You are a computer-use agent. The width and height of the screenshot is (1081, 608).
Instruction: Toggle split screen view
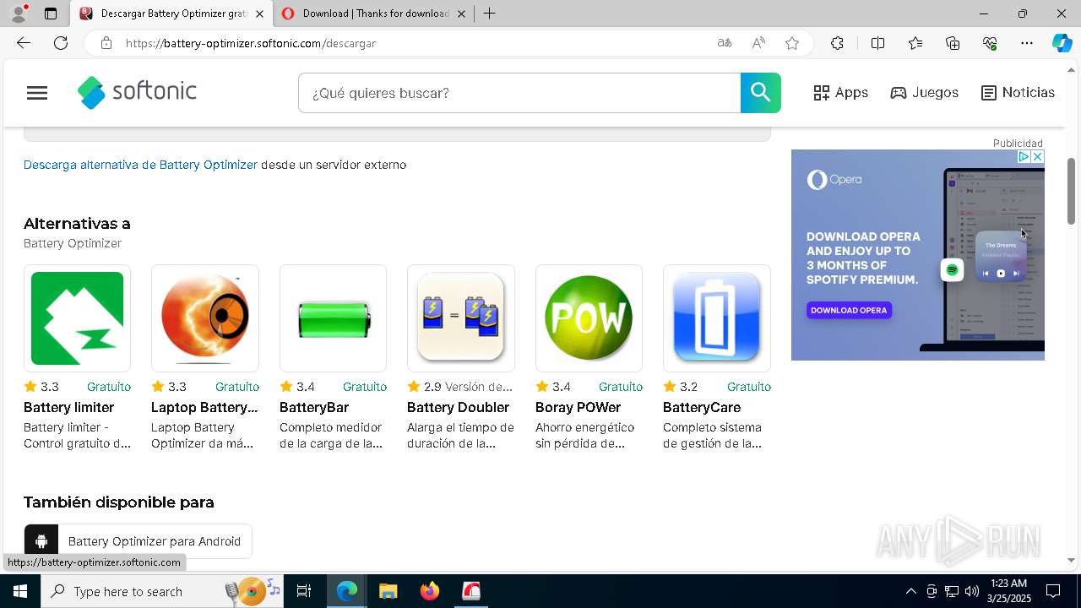coord(877,43)
